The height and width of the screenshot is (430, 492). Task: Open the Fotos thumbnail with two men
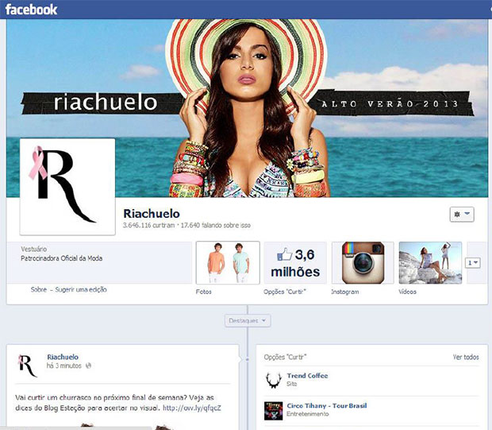point(228,263)
